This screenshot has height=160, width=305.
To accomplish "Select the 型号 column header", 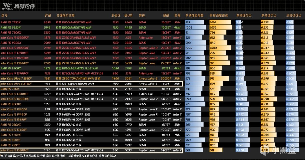I will click(4, 15).
